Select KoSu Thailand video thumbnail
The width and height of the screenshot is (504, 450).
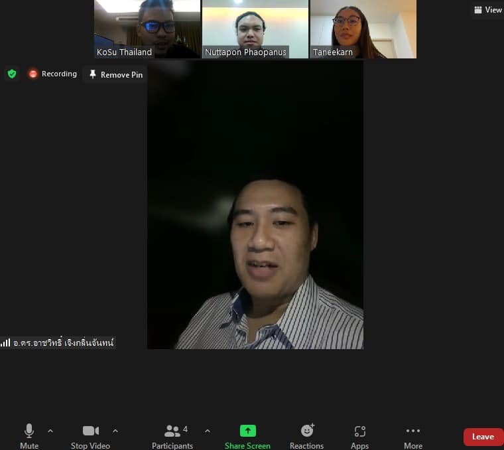point(147,29)
